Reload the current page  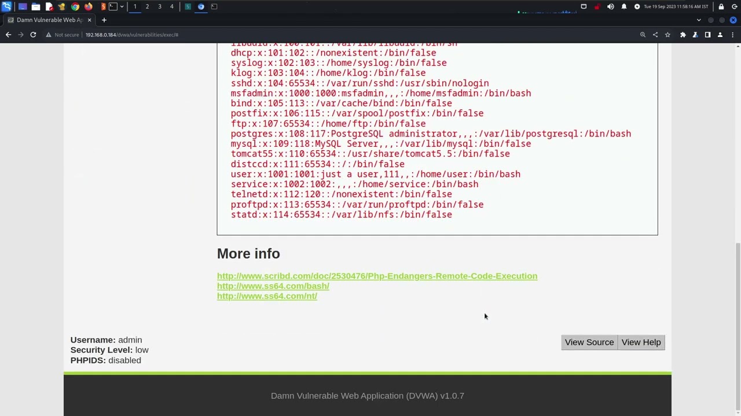point(33,35)
